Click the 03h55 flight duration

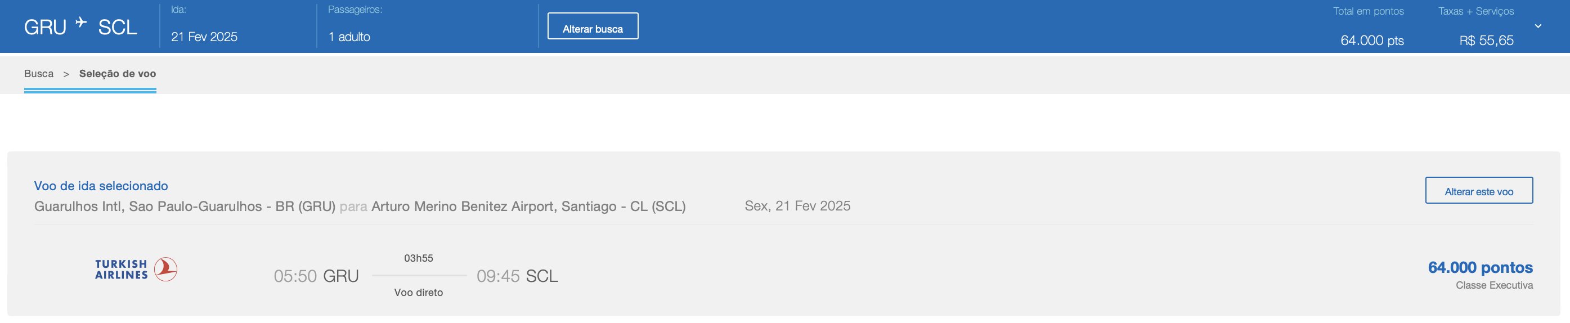click(419, 258)
